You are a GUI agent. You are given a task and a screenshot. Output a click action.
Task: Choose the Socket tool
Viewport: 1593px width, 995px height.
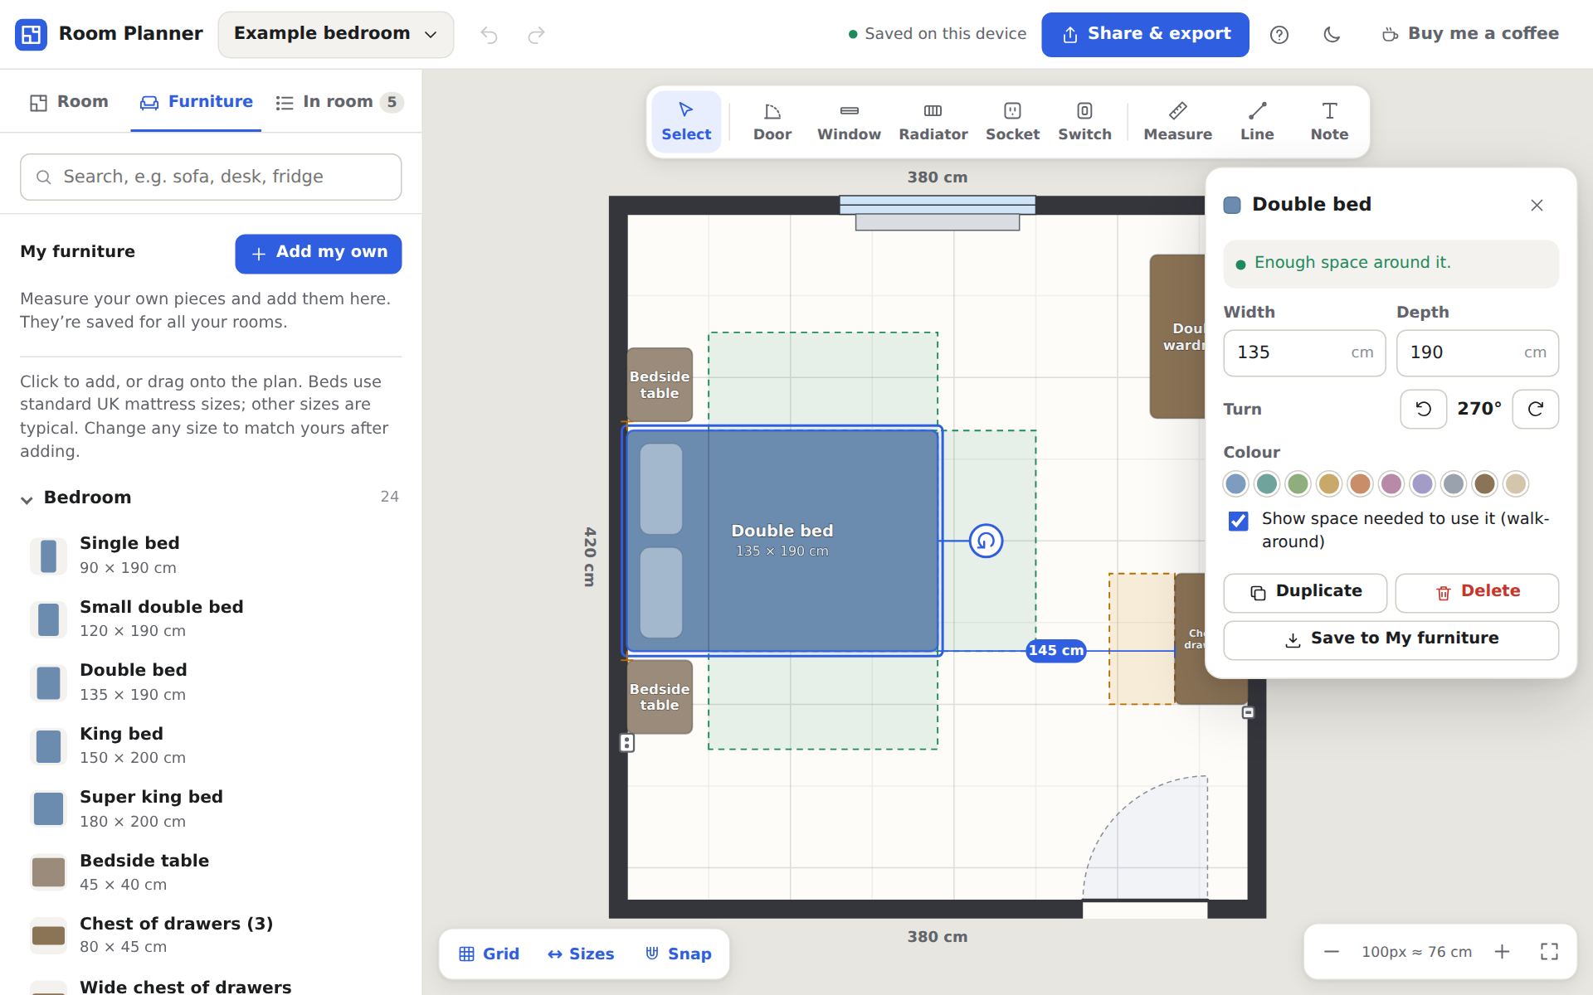click(x=1012, y=122)
